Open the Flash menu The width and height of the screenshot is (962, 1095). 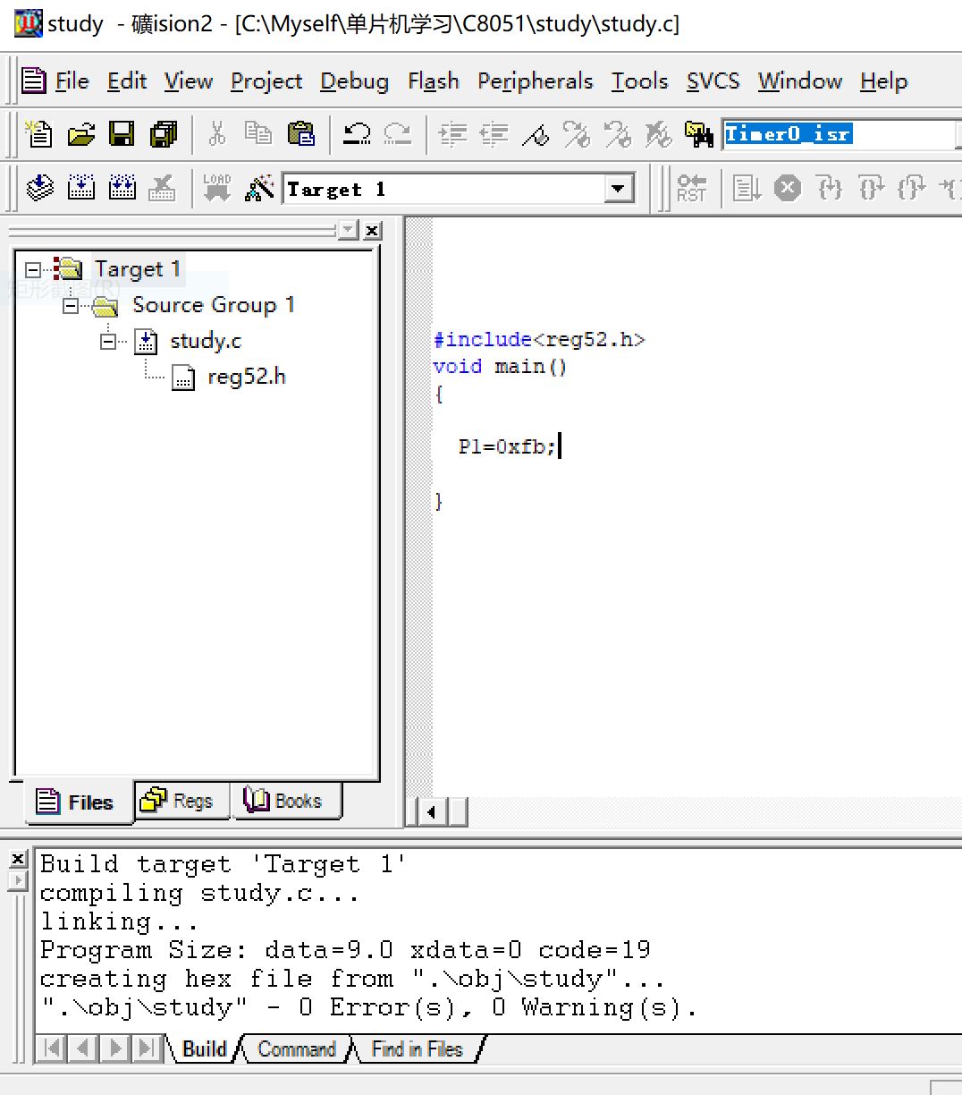pos(433,81)
